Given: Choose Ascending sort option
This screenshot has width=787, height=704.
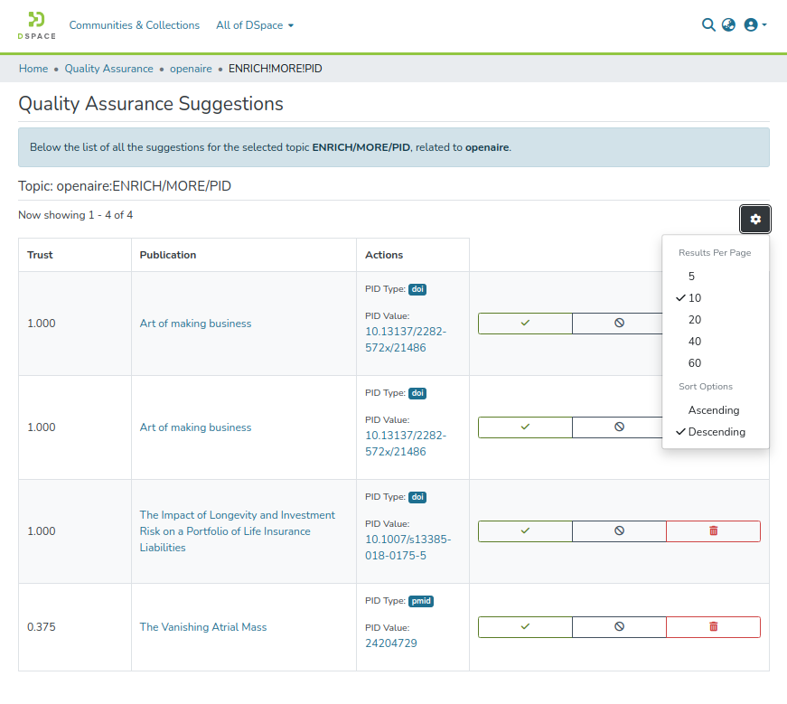Looking at the screenshot, I should click(713, 410).
